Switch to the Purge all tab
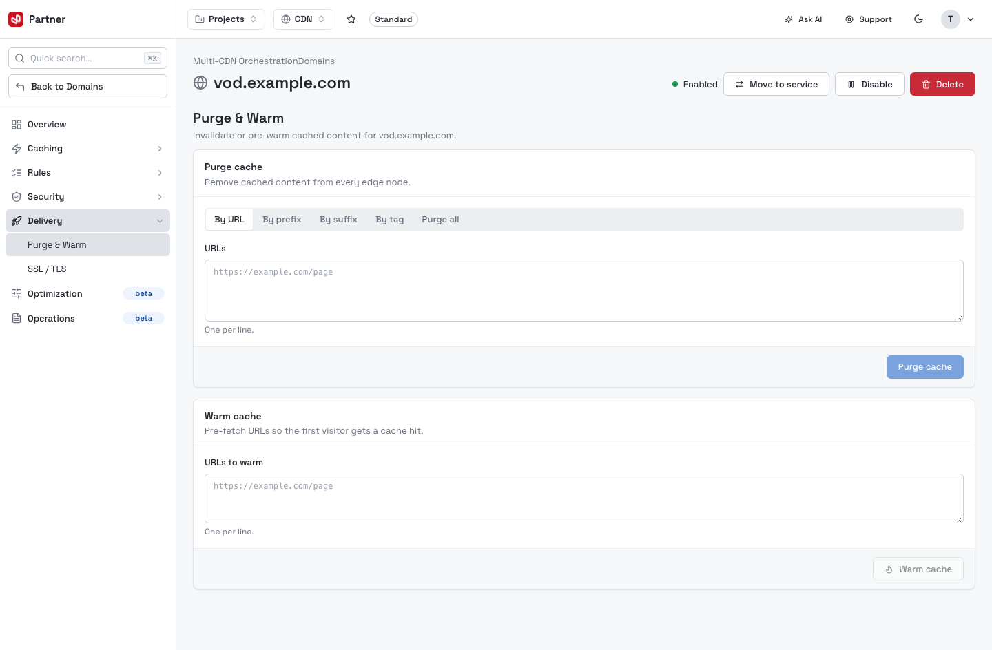Viewport: 992px width, 650px height. (x=440, y=220)
